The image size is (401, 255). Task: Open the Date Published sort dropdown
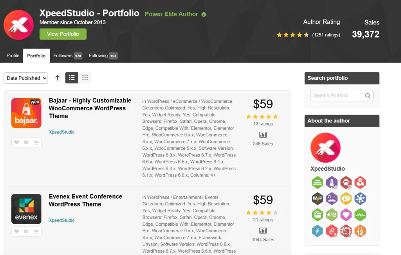click(25, 78)
